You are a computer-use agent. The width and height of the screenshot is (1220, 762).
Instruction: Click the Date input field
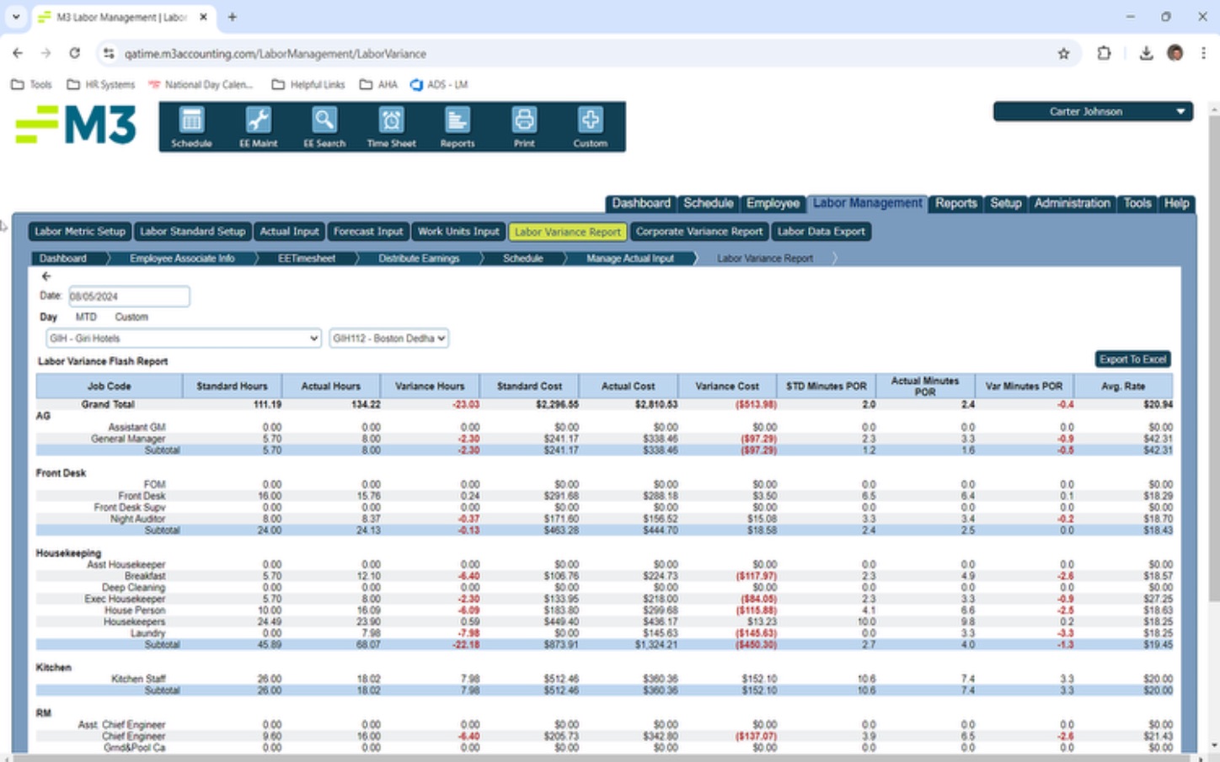coord(129,296)
